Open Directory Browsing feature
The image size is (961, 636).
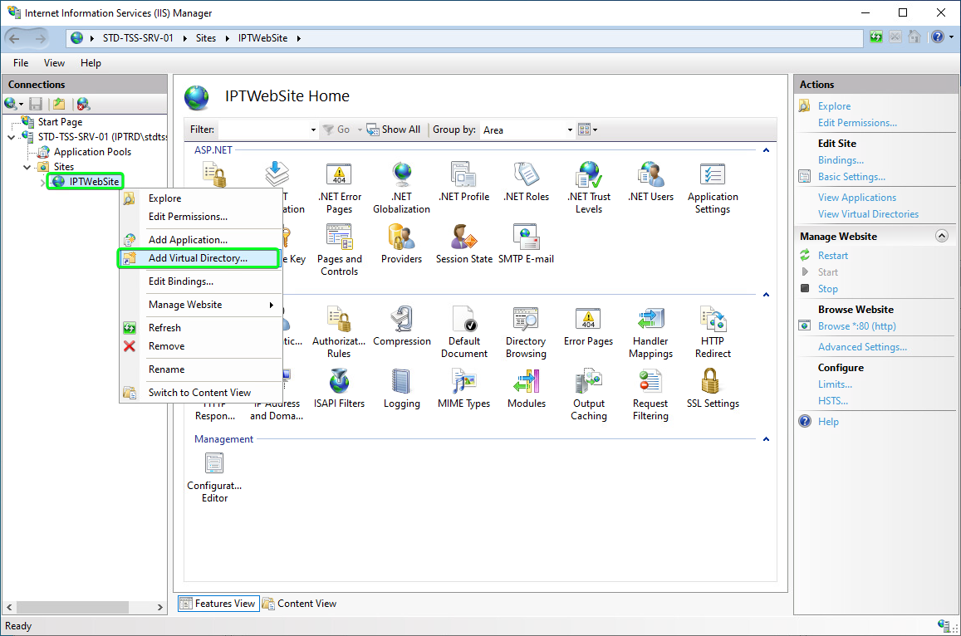[x=526, y=333]
